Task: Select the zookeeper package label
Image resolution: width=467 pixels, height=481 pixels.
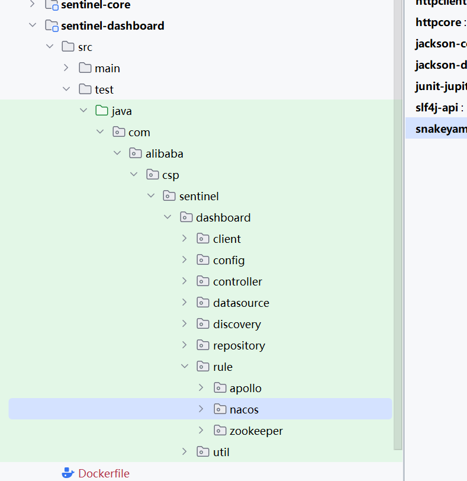Action: tap(256, 431)
